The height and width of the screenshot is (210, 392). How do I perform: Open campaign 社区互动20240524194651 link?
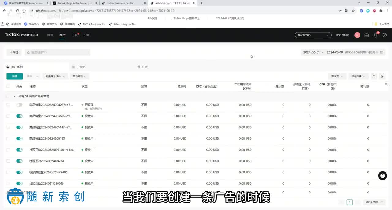(47, 161)
